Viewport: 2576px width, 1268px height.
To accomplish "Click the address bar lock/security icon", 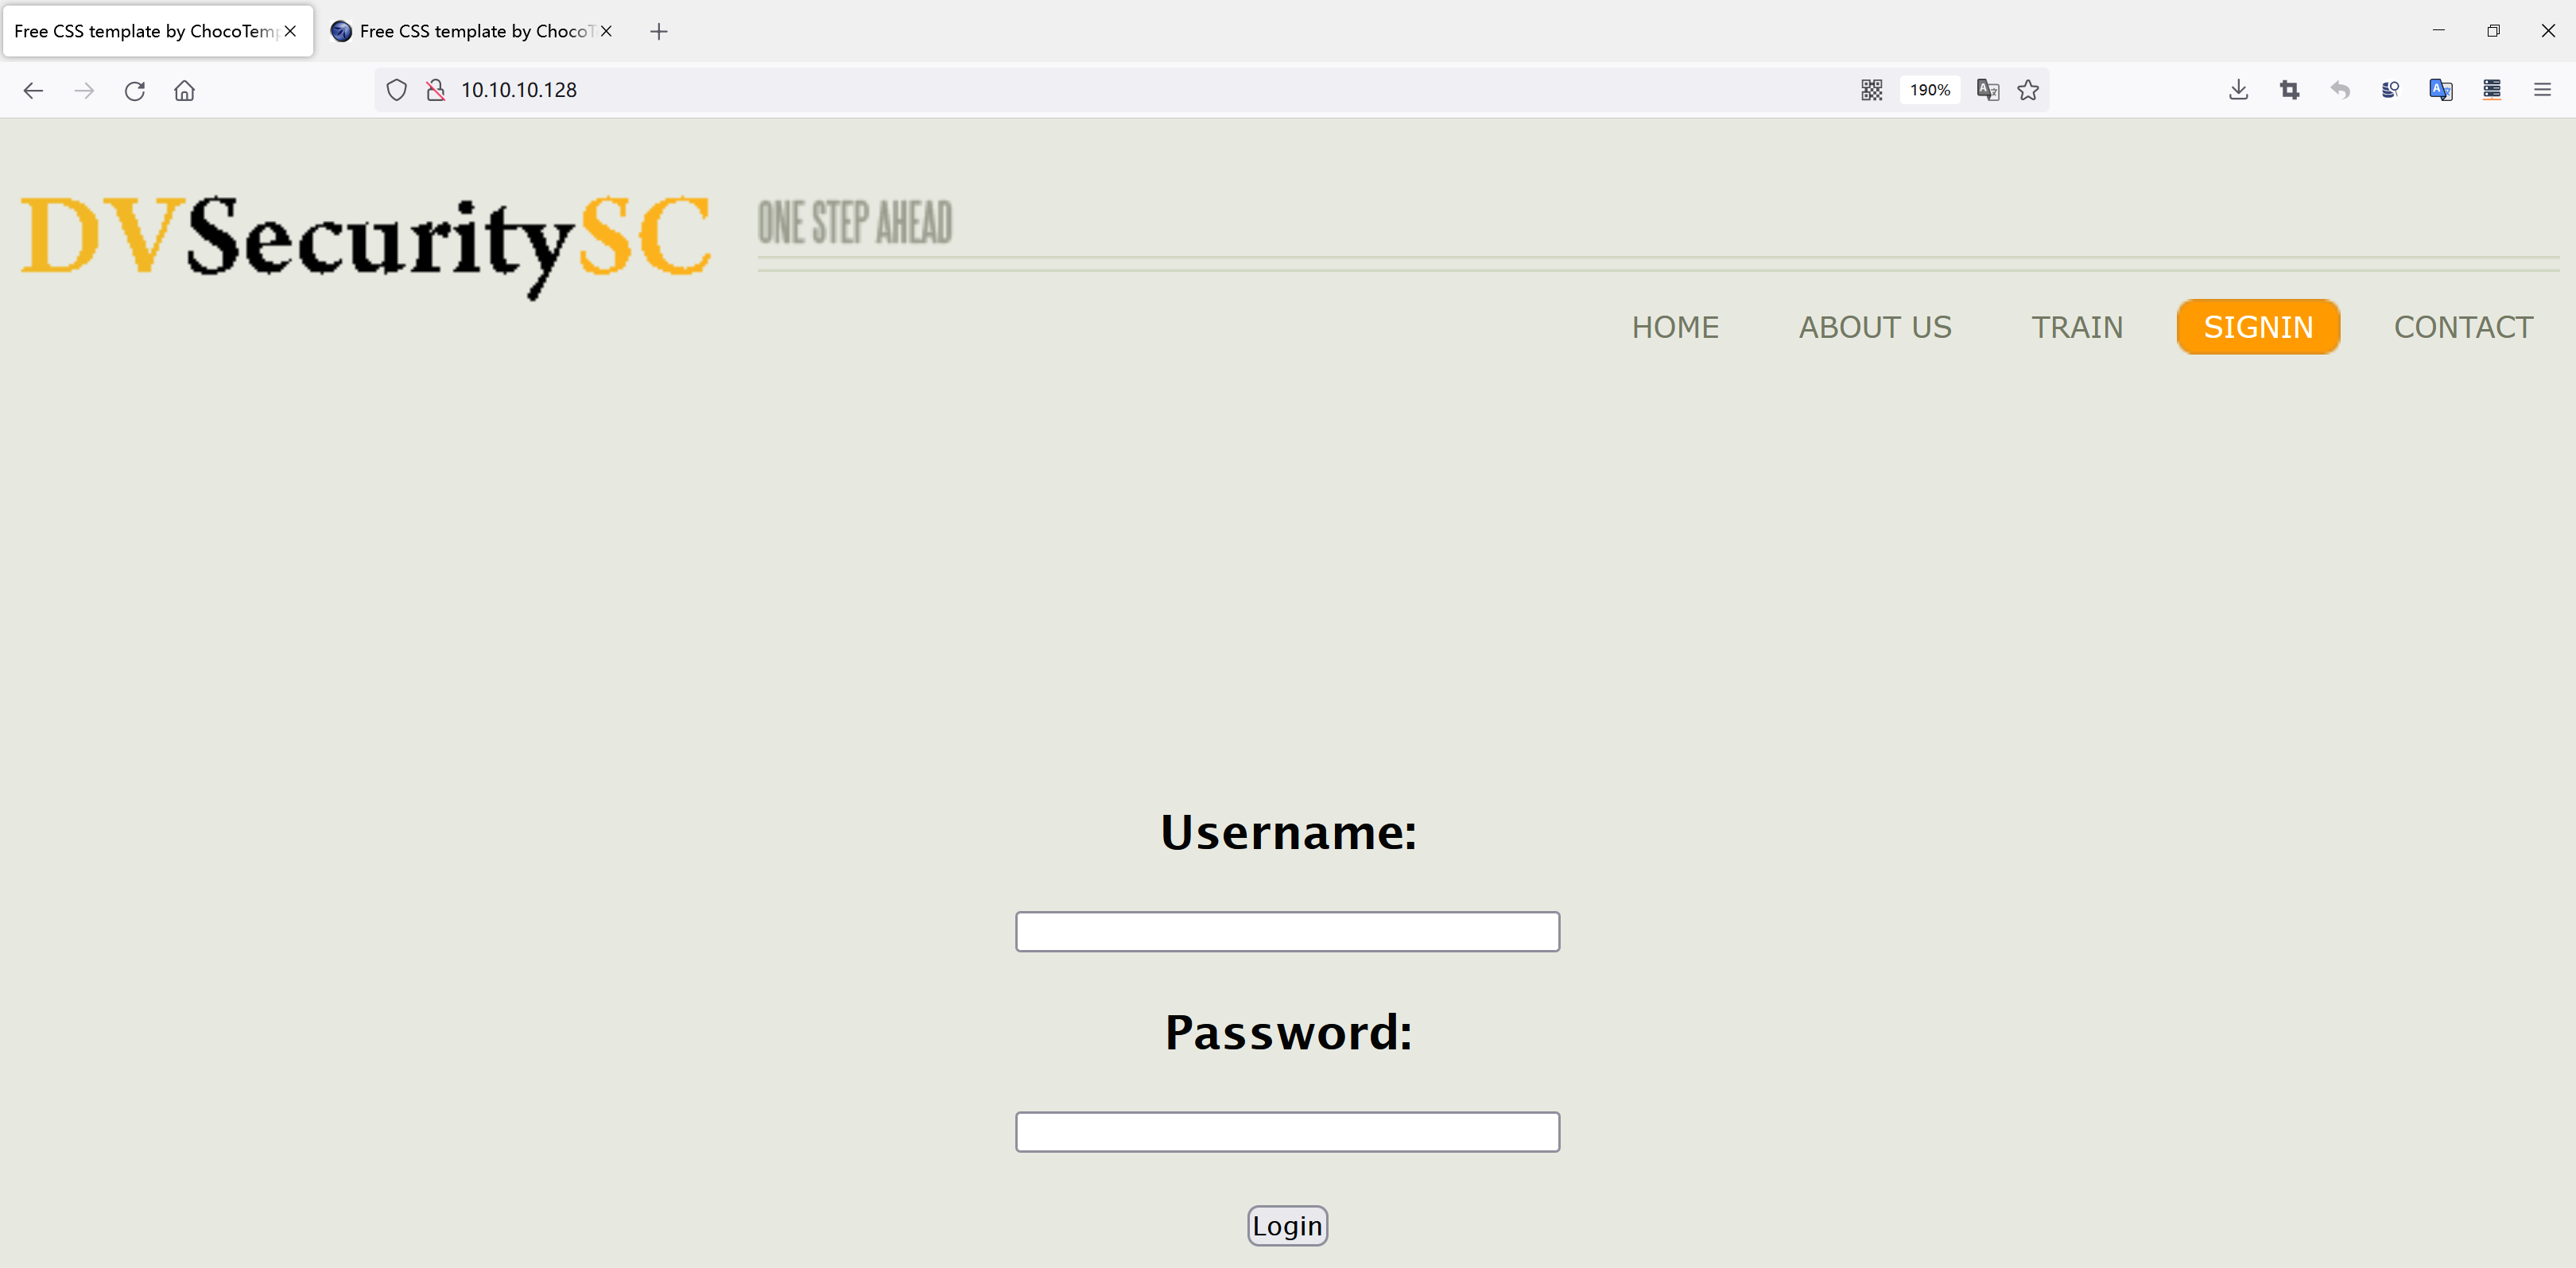I will [436, 89].
